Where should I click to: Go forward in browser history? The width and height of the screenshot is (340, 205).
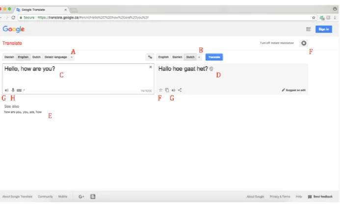tap(7, 18)
